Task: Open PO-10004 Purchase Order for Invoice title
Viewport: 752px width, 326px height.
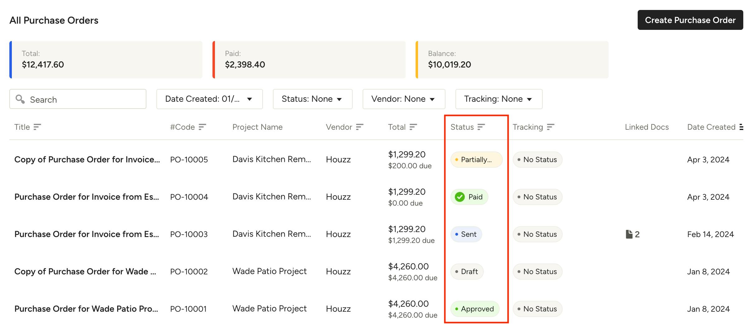Action: 87,197
